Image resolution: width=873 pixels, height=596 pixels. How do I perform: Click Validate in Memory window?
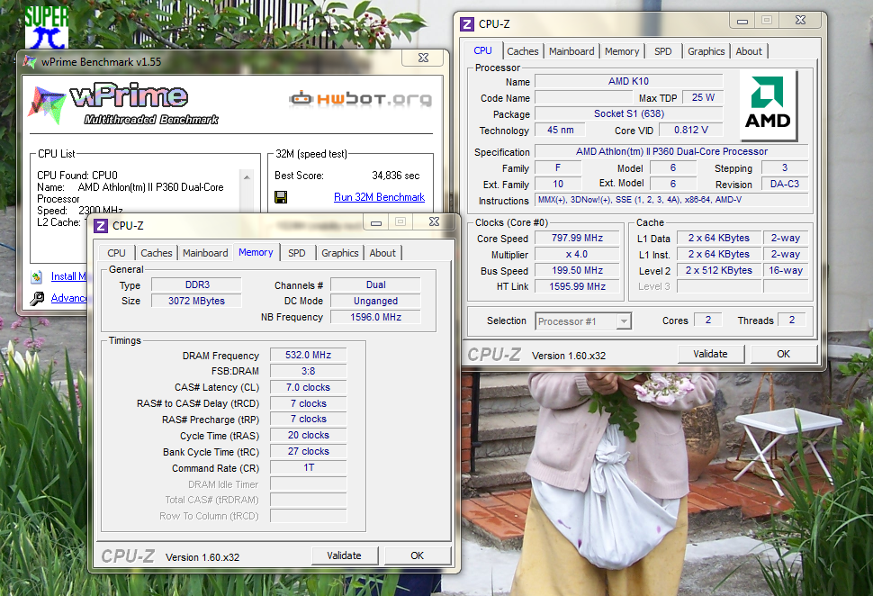[344, 555]
